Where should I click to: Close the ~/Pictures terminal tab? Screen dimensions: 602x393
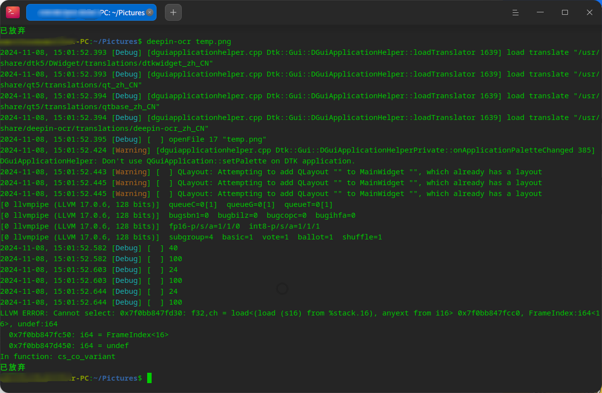pyautogui.click(x=150, y=12)
